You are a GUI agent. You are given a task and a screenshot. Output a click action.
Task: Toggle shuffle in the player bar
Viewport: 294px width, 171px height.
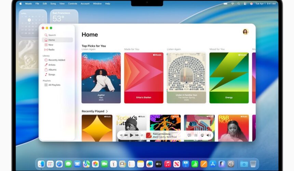pyautogui.click(x=121, y=135)
